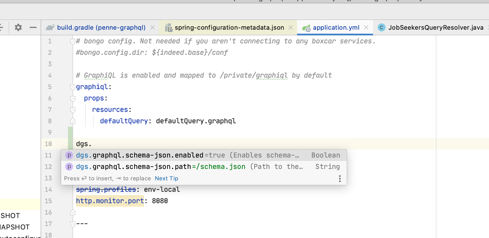Screen dimensions: 489x238
Task: Close the spring-configuration-metadata.json tab
Action: (291, 27)
